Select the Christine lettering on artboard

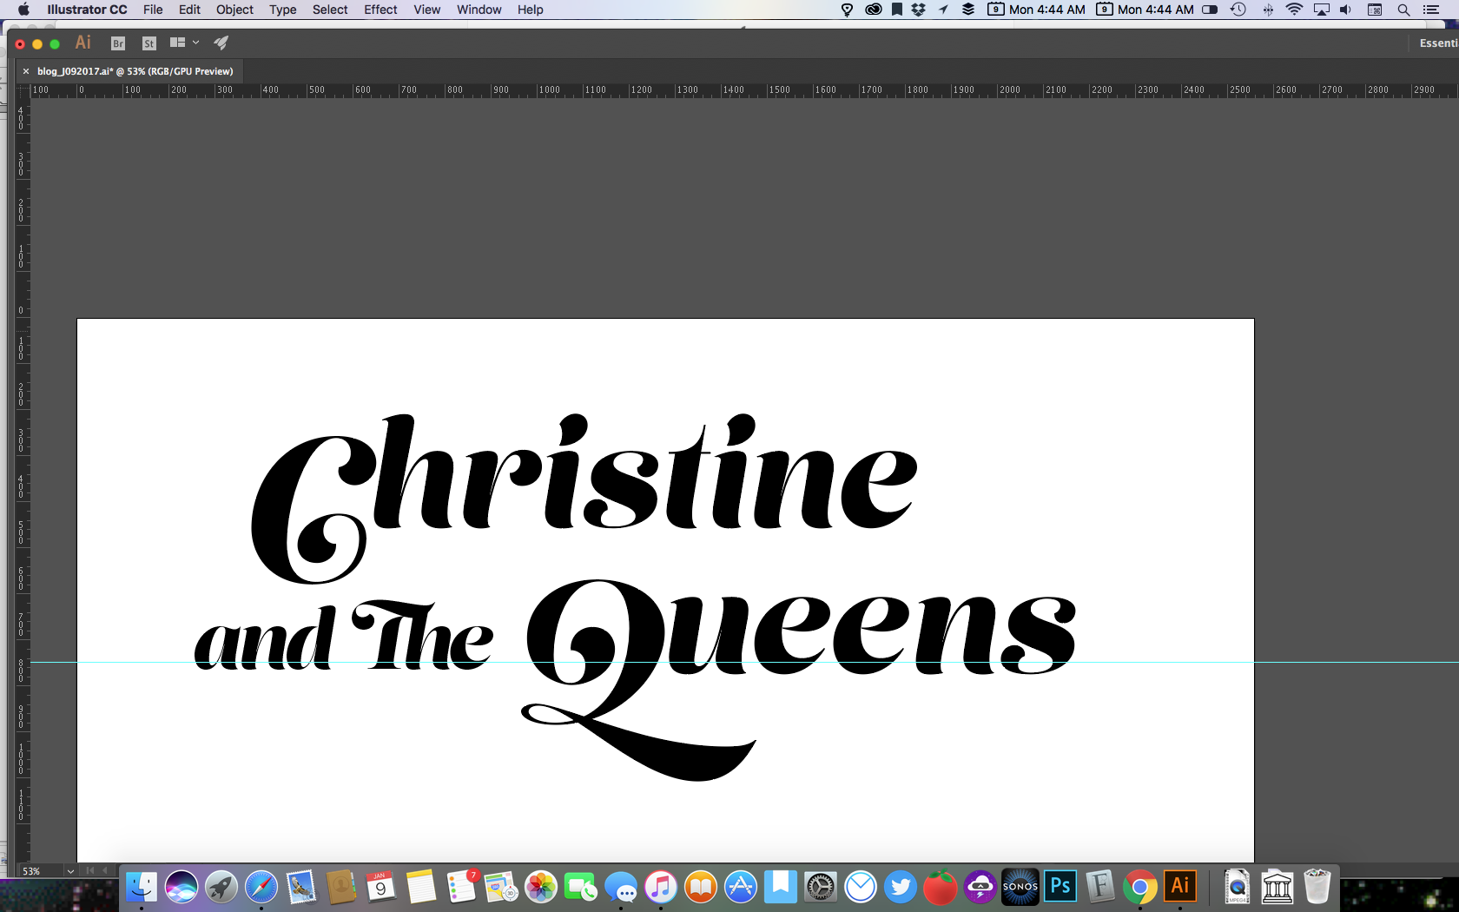[x=584, y=498]
